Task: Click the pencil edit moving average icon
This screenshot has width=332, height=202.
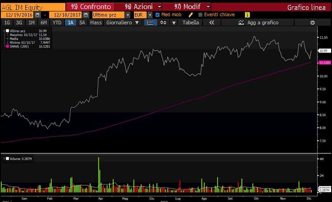Action: [x=190, y=15]
